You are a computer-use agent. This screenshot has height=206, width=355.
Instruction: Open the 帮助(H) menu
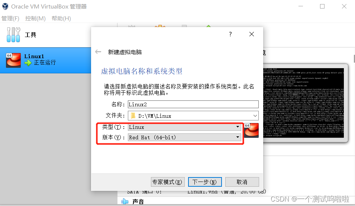61,19
